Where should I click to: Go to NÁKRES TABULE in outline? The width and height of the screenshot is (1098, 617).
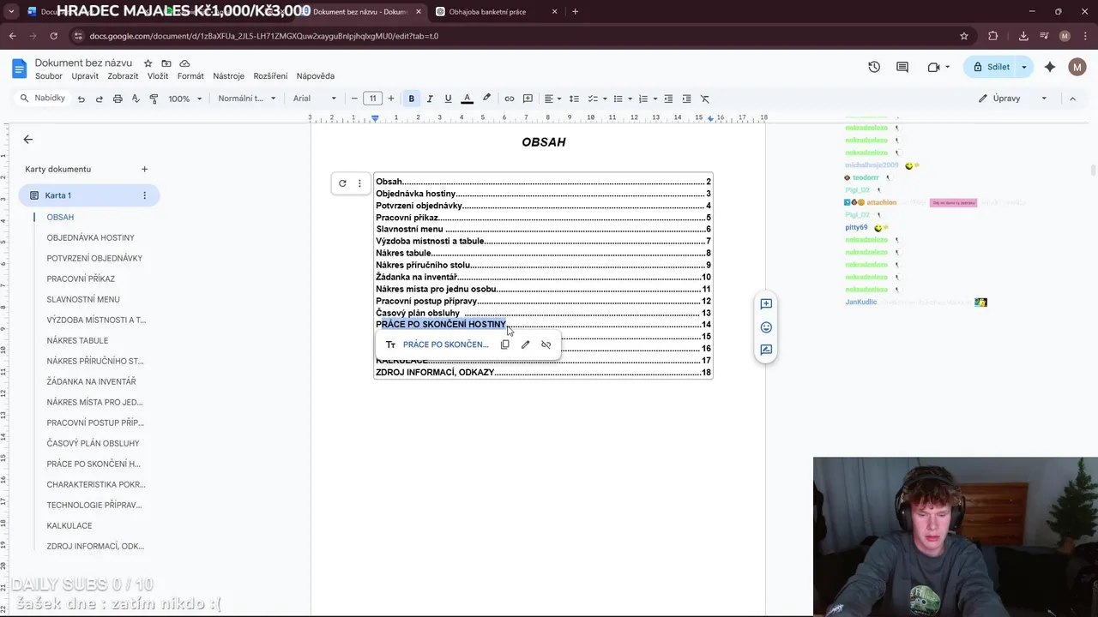[77, 340]
